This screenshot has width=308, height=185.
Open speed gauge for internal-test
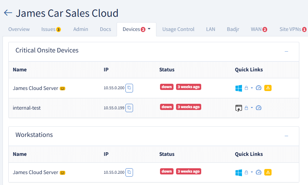258,108
